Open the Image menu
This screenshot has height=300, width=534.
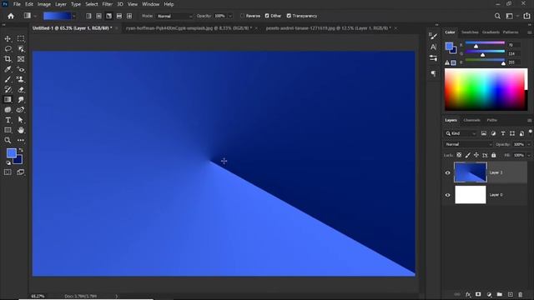44,4
